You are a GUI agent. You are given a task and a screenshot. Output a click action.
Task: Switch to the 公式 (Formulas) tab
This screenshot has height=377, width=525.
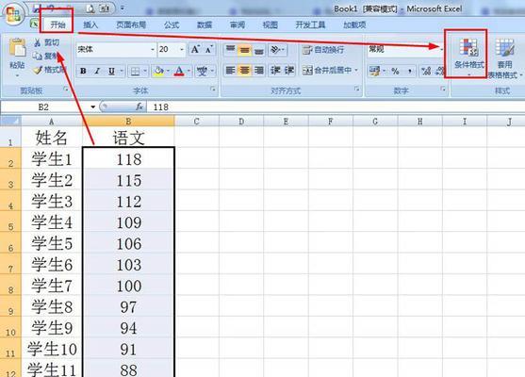(x=172, y=25)
